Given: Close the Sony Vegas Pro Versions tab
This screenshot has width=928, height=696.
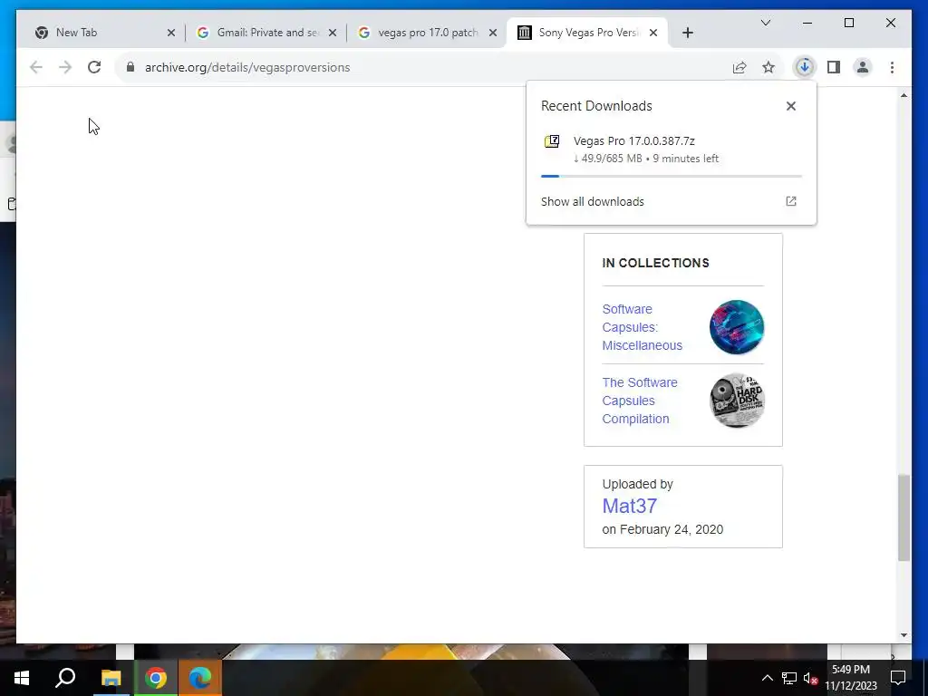Looking at the screenshot, I should 653,33.
